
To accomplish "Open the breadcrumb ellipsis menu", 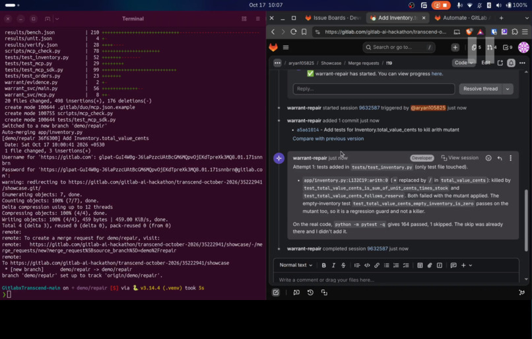I will 277,63.
